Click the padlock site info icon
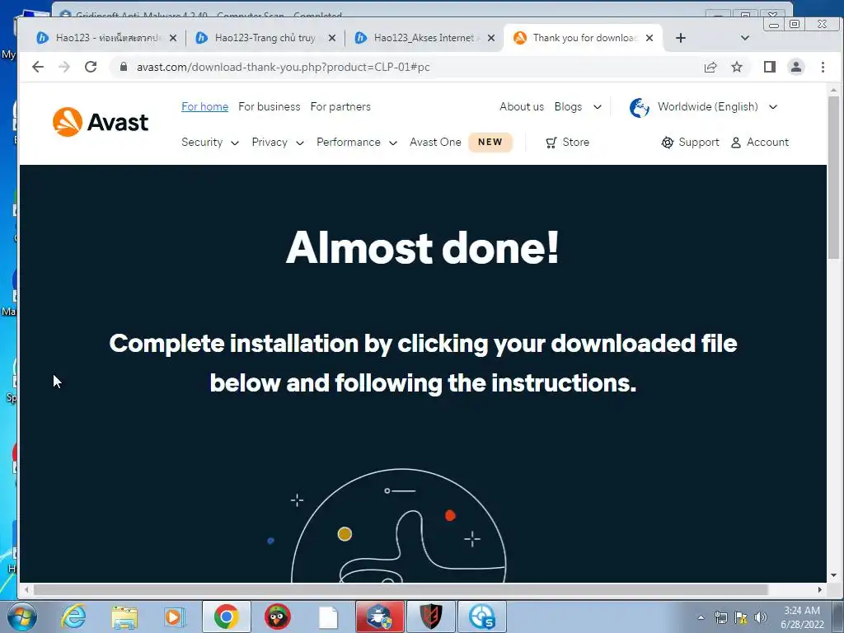This screenshot has width=844, height=633. tap(124, 67)
